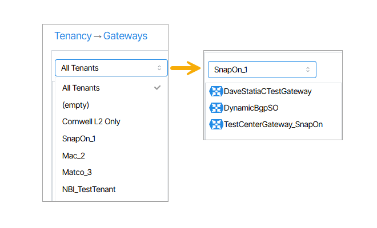
Task: Click the DynamicBgpSO gateway icon
Action: point(216,108)
